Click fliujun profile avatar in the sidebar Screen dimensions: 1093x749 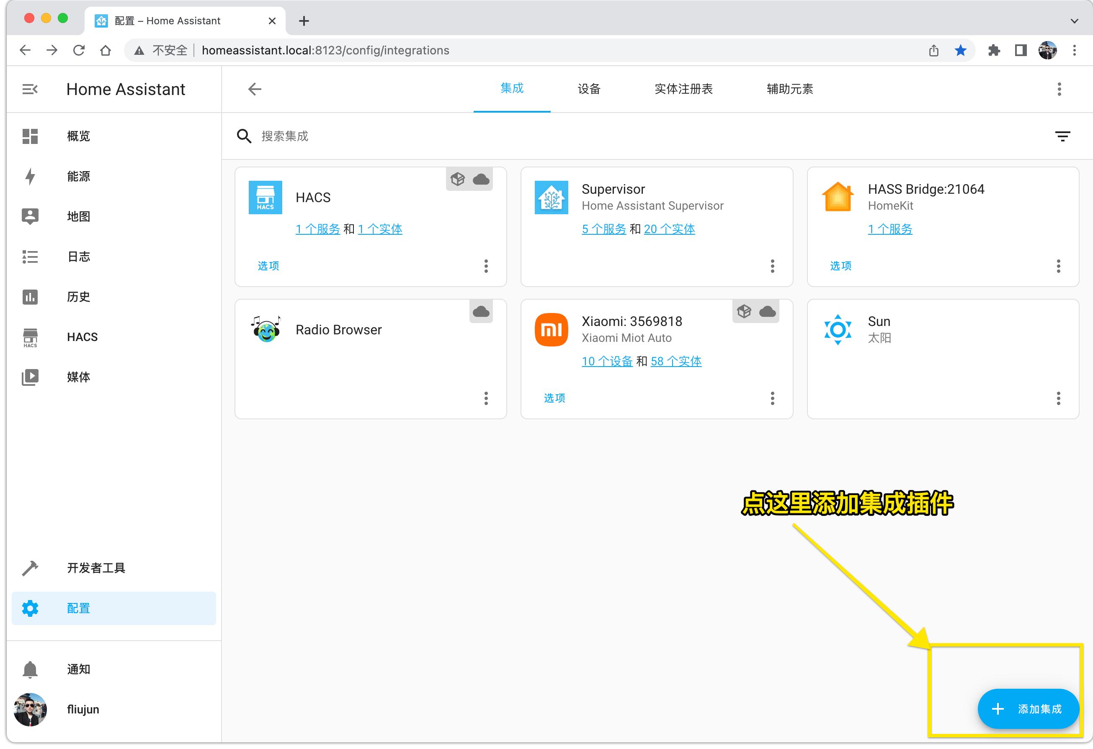click(x=30, y=710)
